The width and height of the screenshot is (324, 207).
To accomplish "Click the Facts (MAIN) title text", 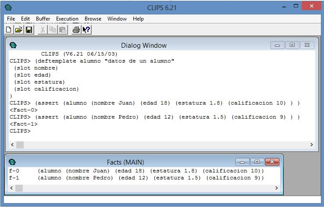I will tap(125, 162).
